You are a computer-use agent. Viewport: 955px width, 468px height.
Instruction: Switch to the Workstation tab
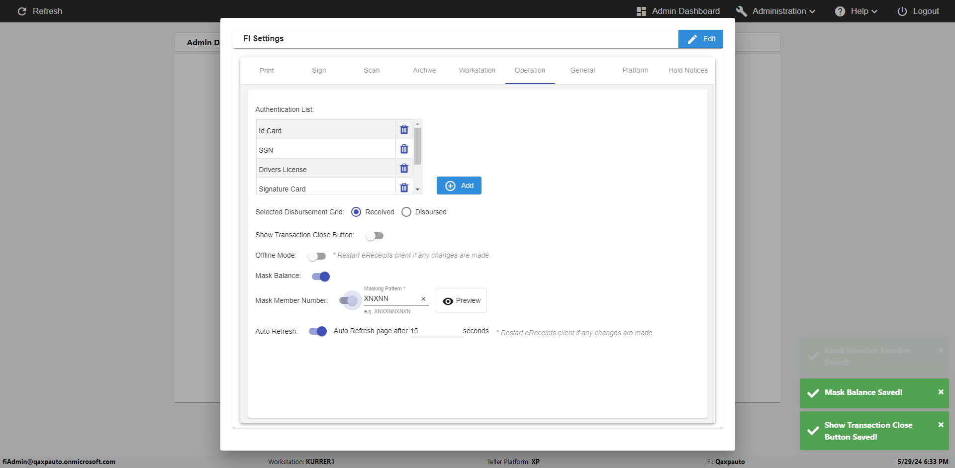tap(477, 71)
